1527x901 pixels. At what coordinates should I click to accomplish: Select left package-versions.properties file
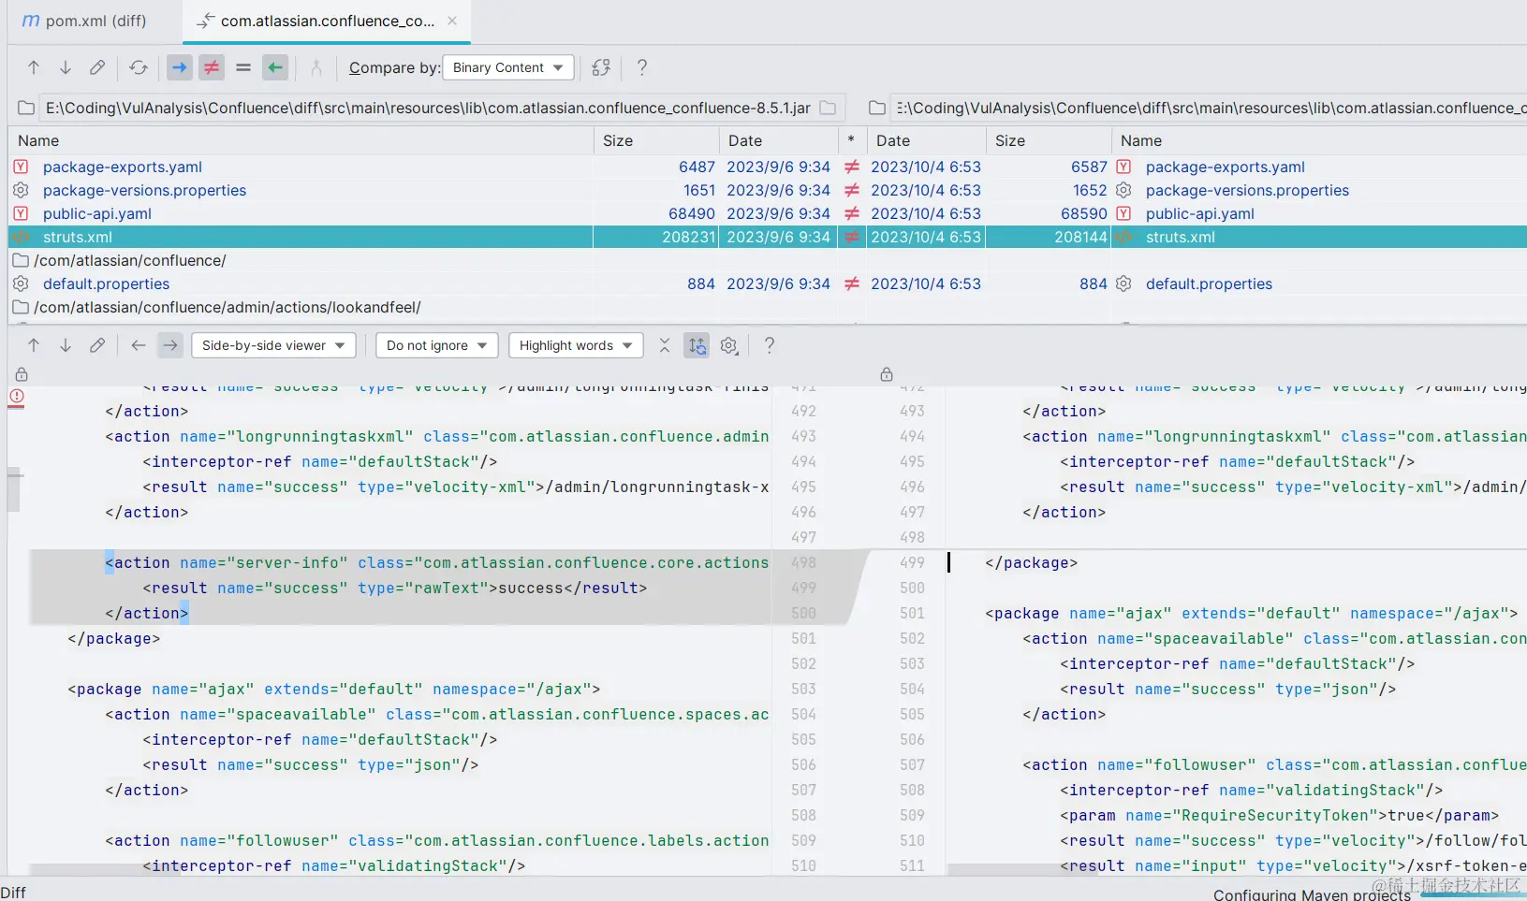pyautogui.click(x=144, y=190)
